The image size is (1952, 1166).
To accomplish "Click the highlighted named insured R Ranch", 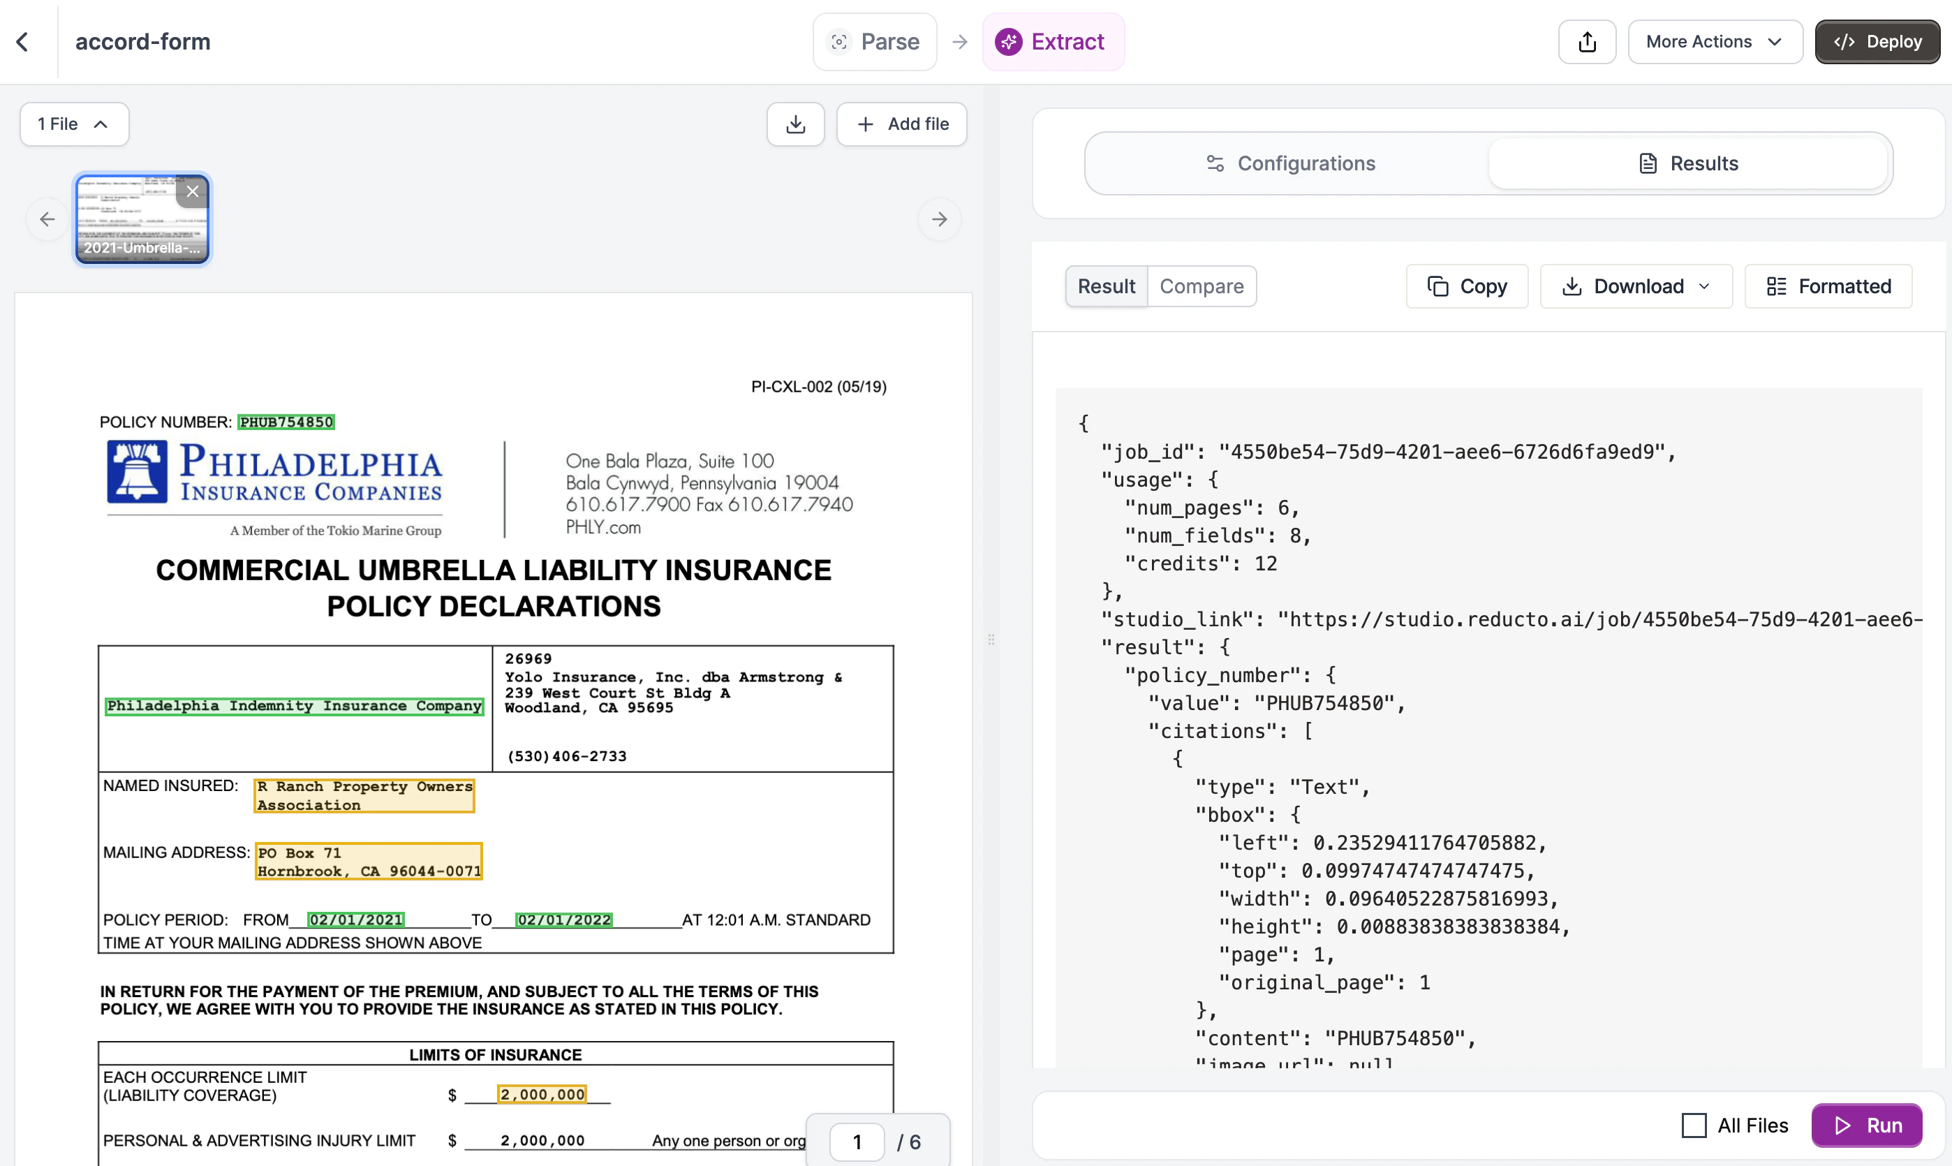I will click(364, 795).
